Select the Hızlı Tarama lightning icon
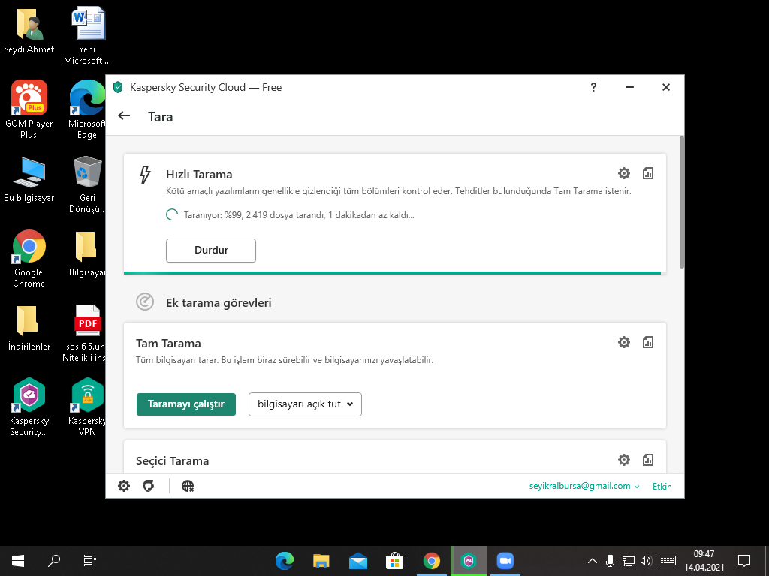 click(x=145, y=175)
